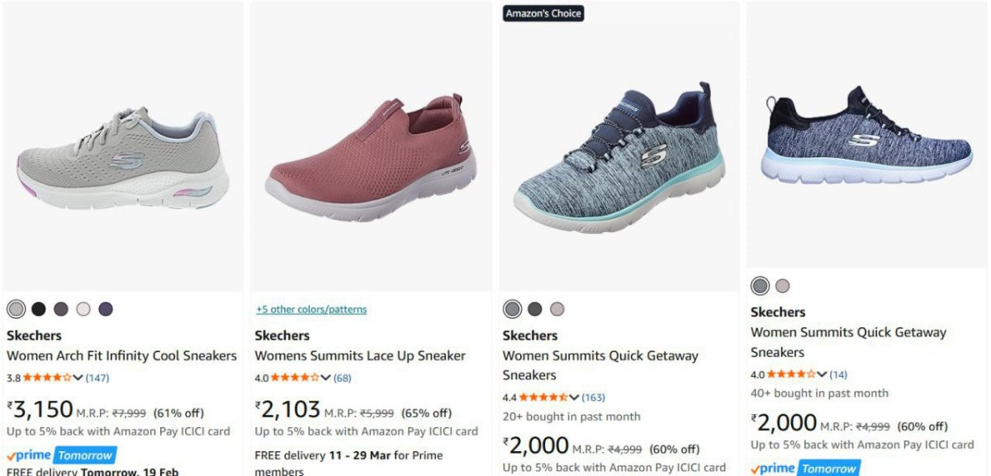Click the Amazon's Choice badge

click(x=543, y=13)
